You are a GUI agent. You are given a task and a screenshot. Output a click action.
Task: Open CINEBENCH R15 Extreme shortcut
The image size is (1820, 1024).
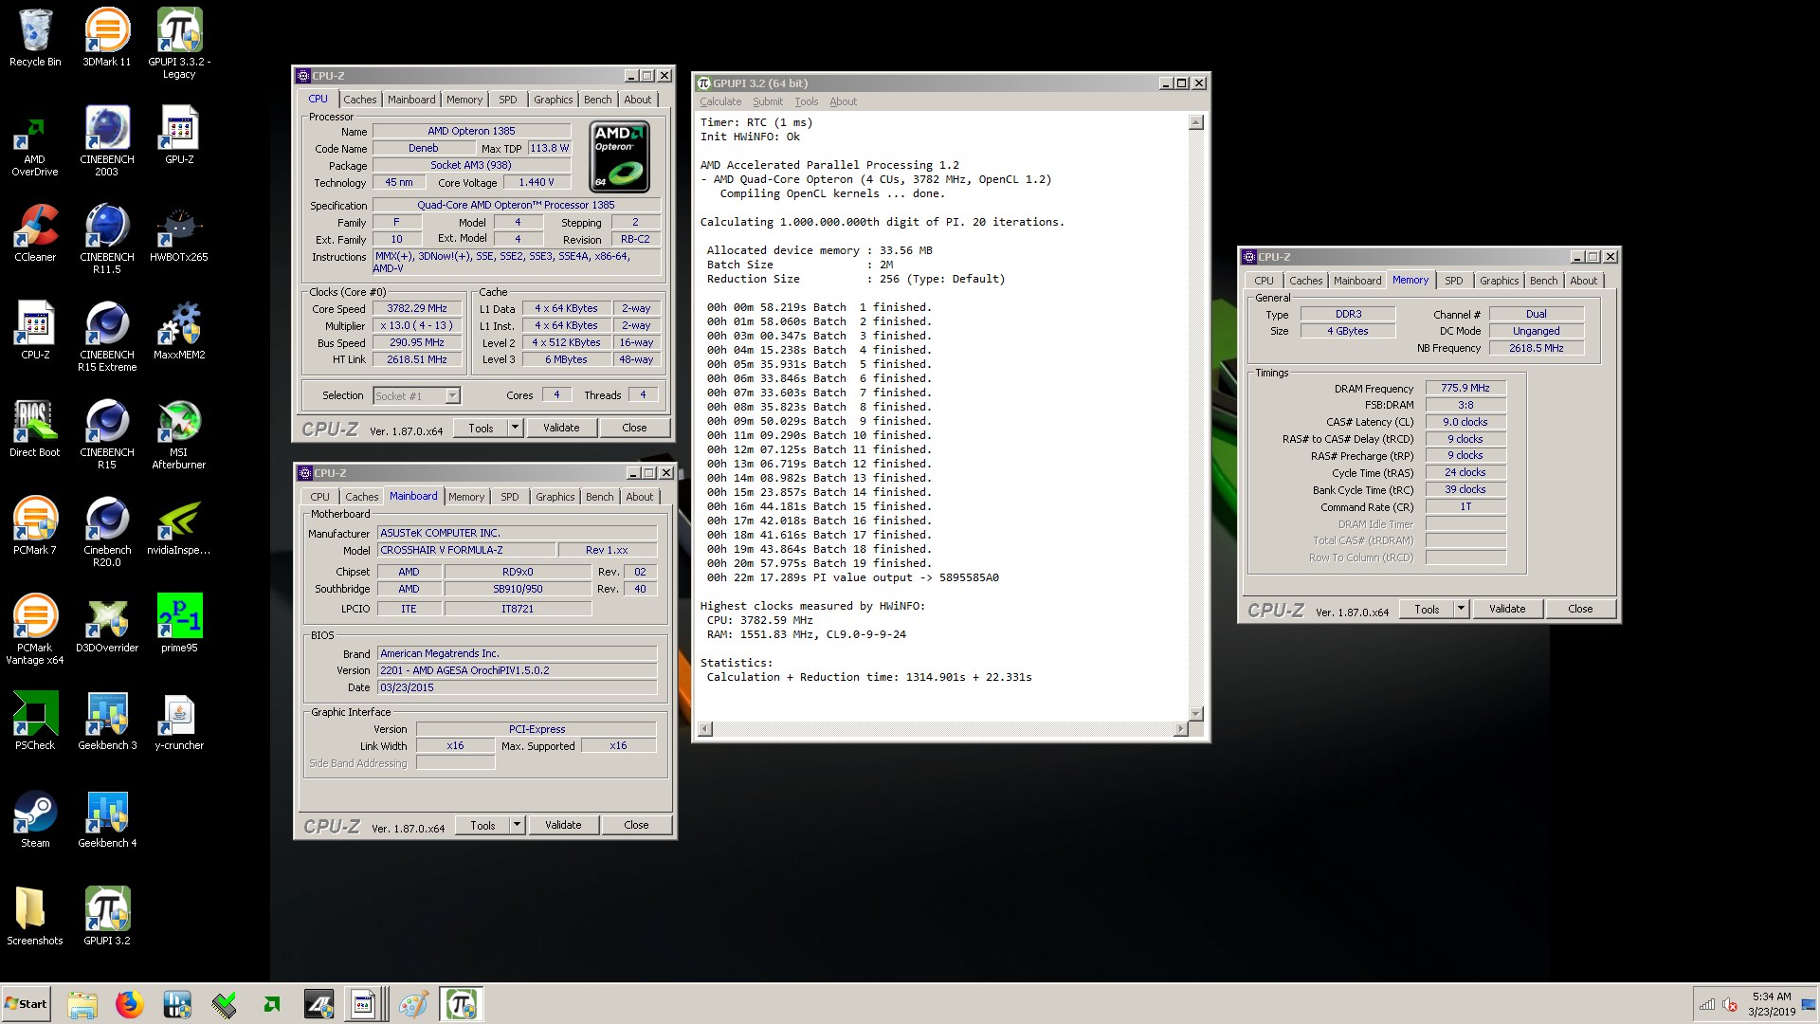[107, 336]
